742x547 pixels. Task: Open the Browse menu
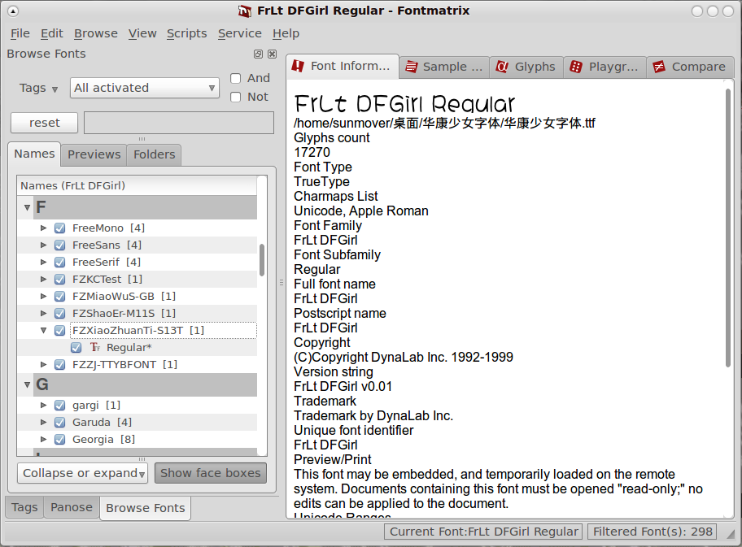coord(95,33)
